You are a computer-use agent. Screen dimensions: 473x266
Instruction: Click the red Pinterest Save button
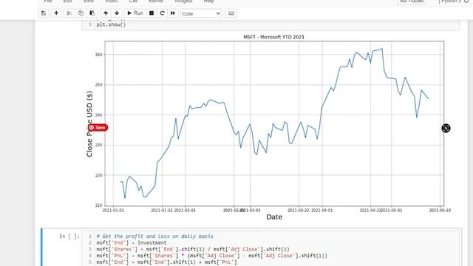(98, 128)
